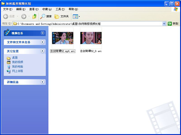
Task: Expand the 文件和文件夹任务 panel chevron
Action: 43,42
